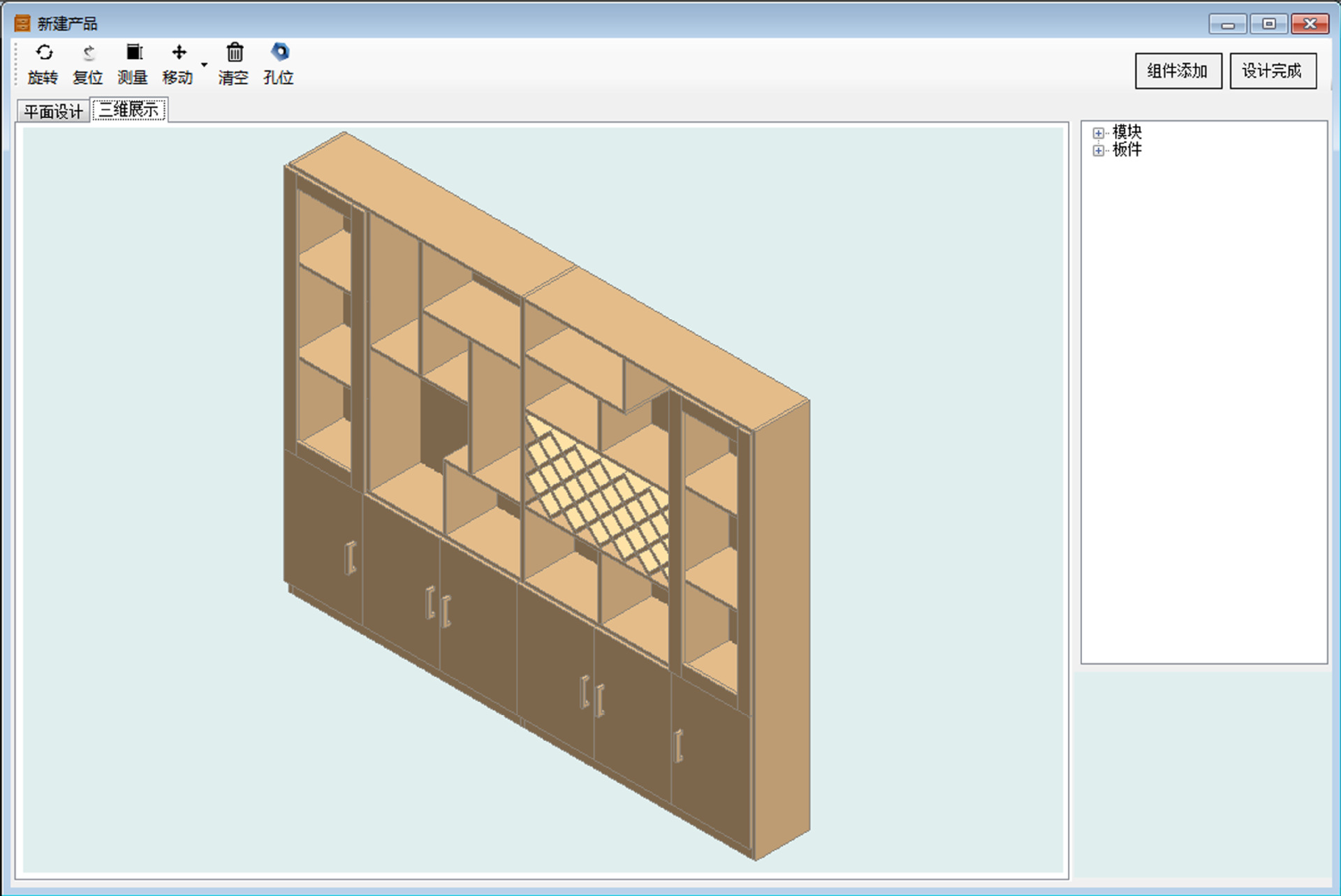Click the Clear (清空) trash icon
The image size is (1341, 896).
235,53
